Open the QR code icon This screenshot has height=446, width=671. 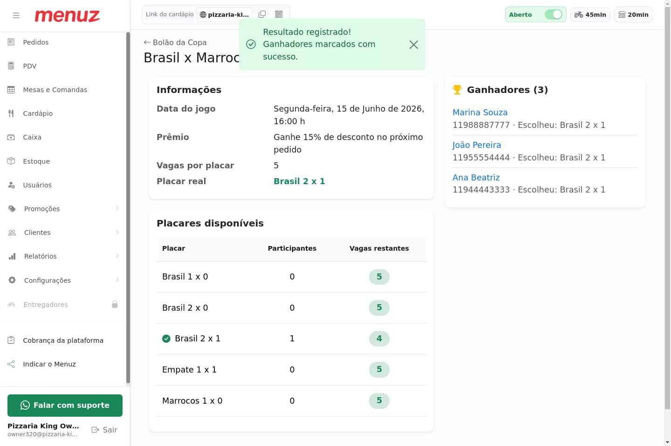(279, 14)
